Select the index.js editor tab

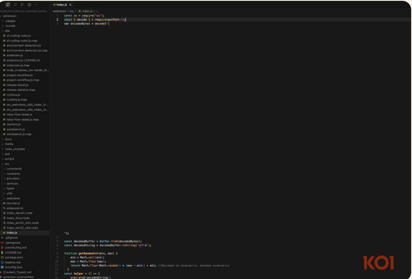[61, 5]
